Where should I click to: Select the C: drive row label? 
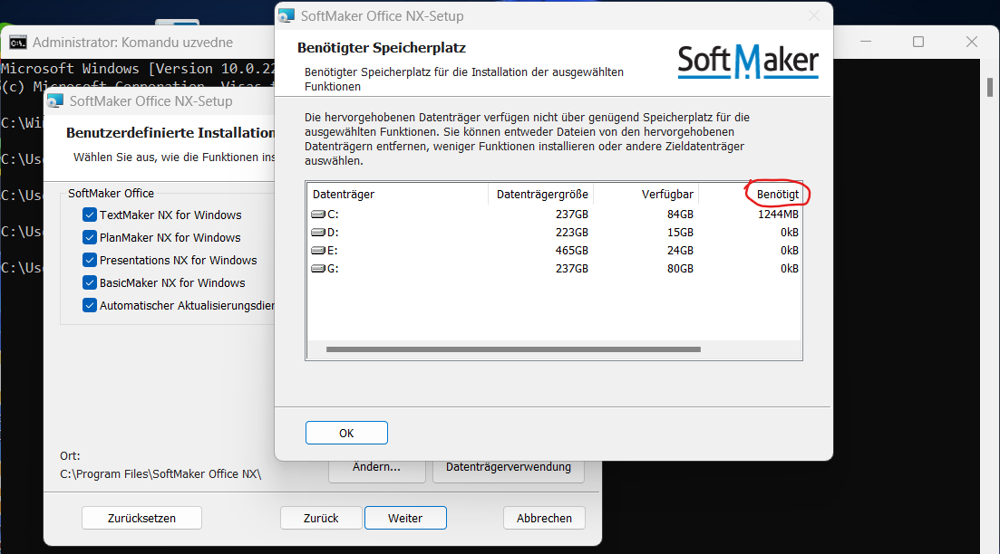(333, 215)
